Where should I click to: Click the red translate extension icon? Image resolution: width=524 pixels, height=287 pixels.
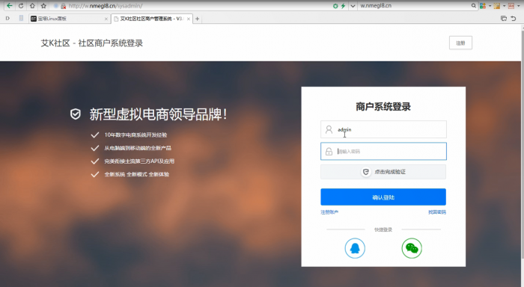(511, 6)
